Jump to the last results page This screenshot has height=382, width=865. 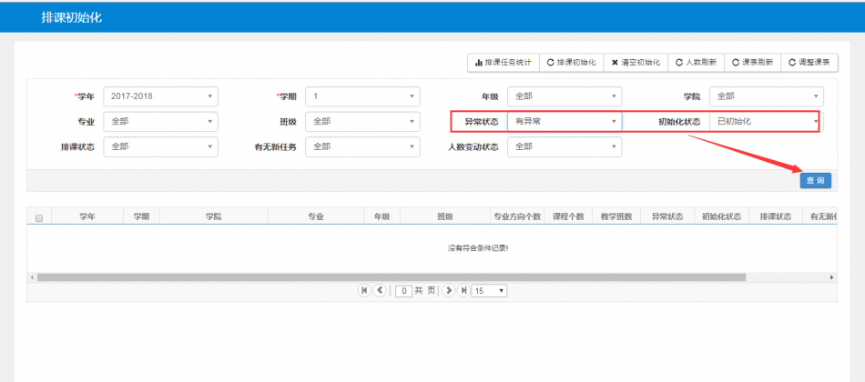click(x=463, y=290)
